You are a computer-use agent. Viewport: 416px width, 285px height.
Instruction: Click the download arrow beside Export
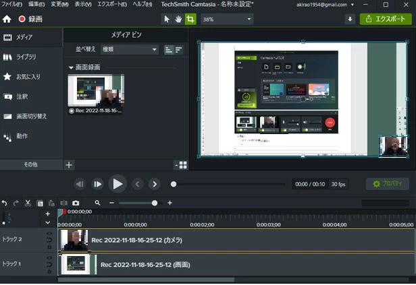(x=350, y=19)
